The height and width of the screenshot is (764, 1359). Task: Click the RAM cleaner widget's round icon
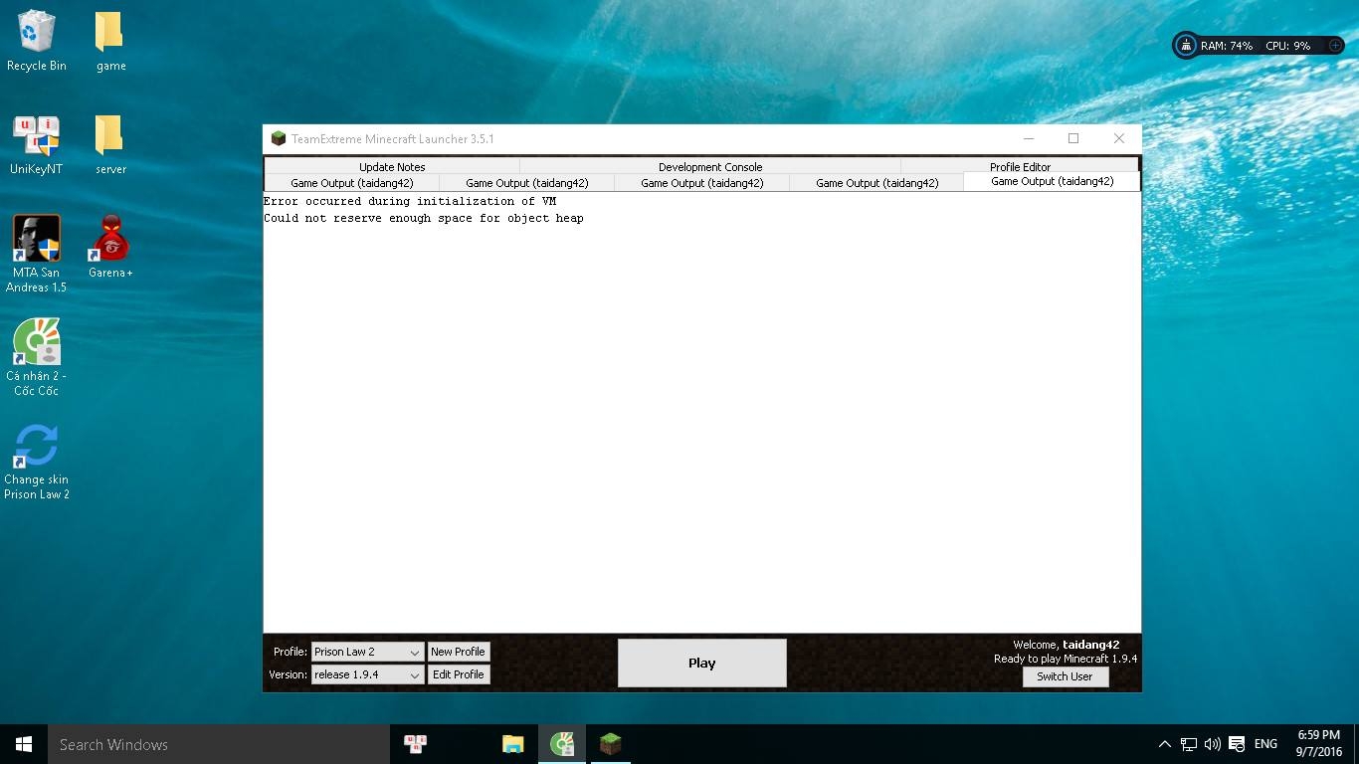pos(1186,46)
